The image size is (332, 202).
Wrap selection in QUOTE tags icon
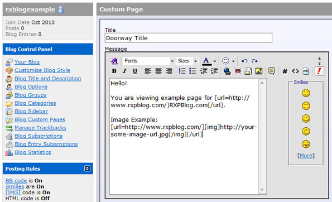[x=271, y=71]
